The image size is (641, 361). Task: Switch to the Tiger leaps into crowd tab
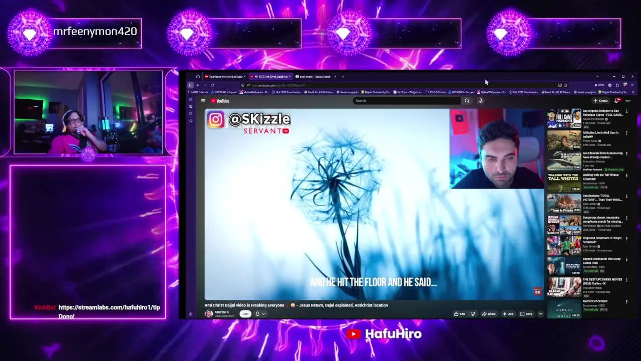[224, 77]
